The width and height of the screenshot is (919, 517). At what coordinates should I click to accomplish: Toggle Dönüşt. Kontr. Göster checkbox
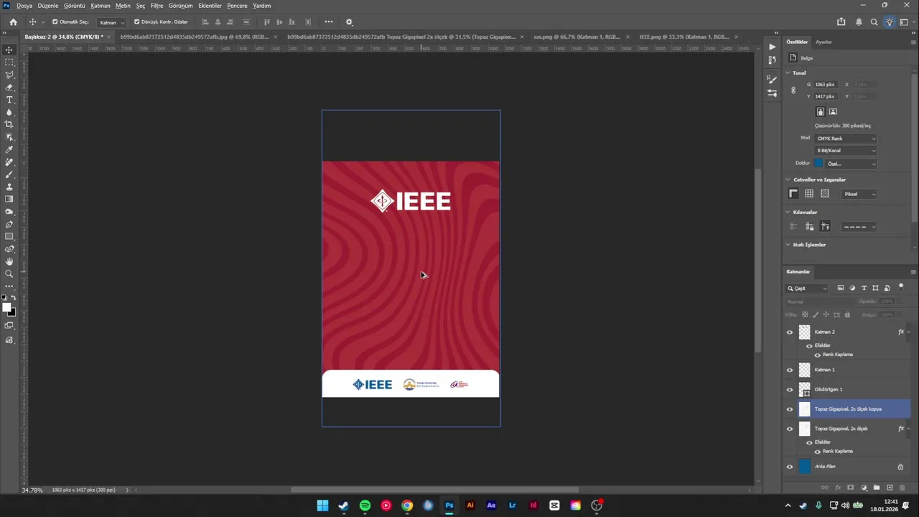coord(136,22)
